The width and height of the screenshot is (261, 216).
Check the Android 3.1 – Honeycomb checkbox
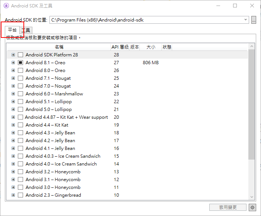20,180
